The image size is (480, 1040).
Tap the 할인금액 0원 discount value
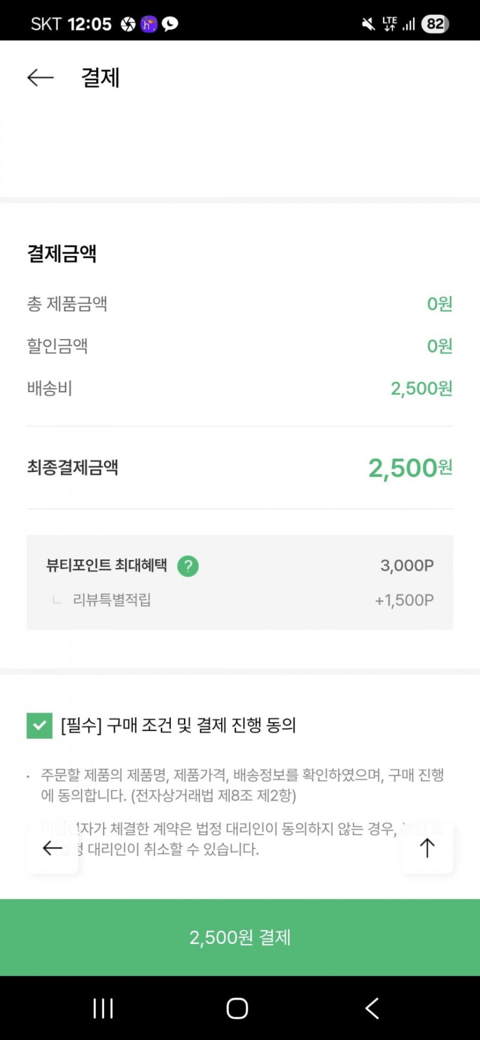[x=440, y=346]
